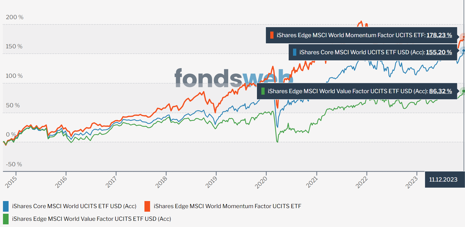Select the green data point at the chart's right edge
Image resolution: width=465 pixels, height=227 pixels.
(463, 91)
